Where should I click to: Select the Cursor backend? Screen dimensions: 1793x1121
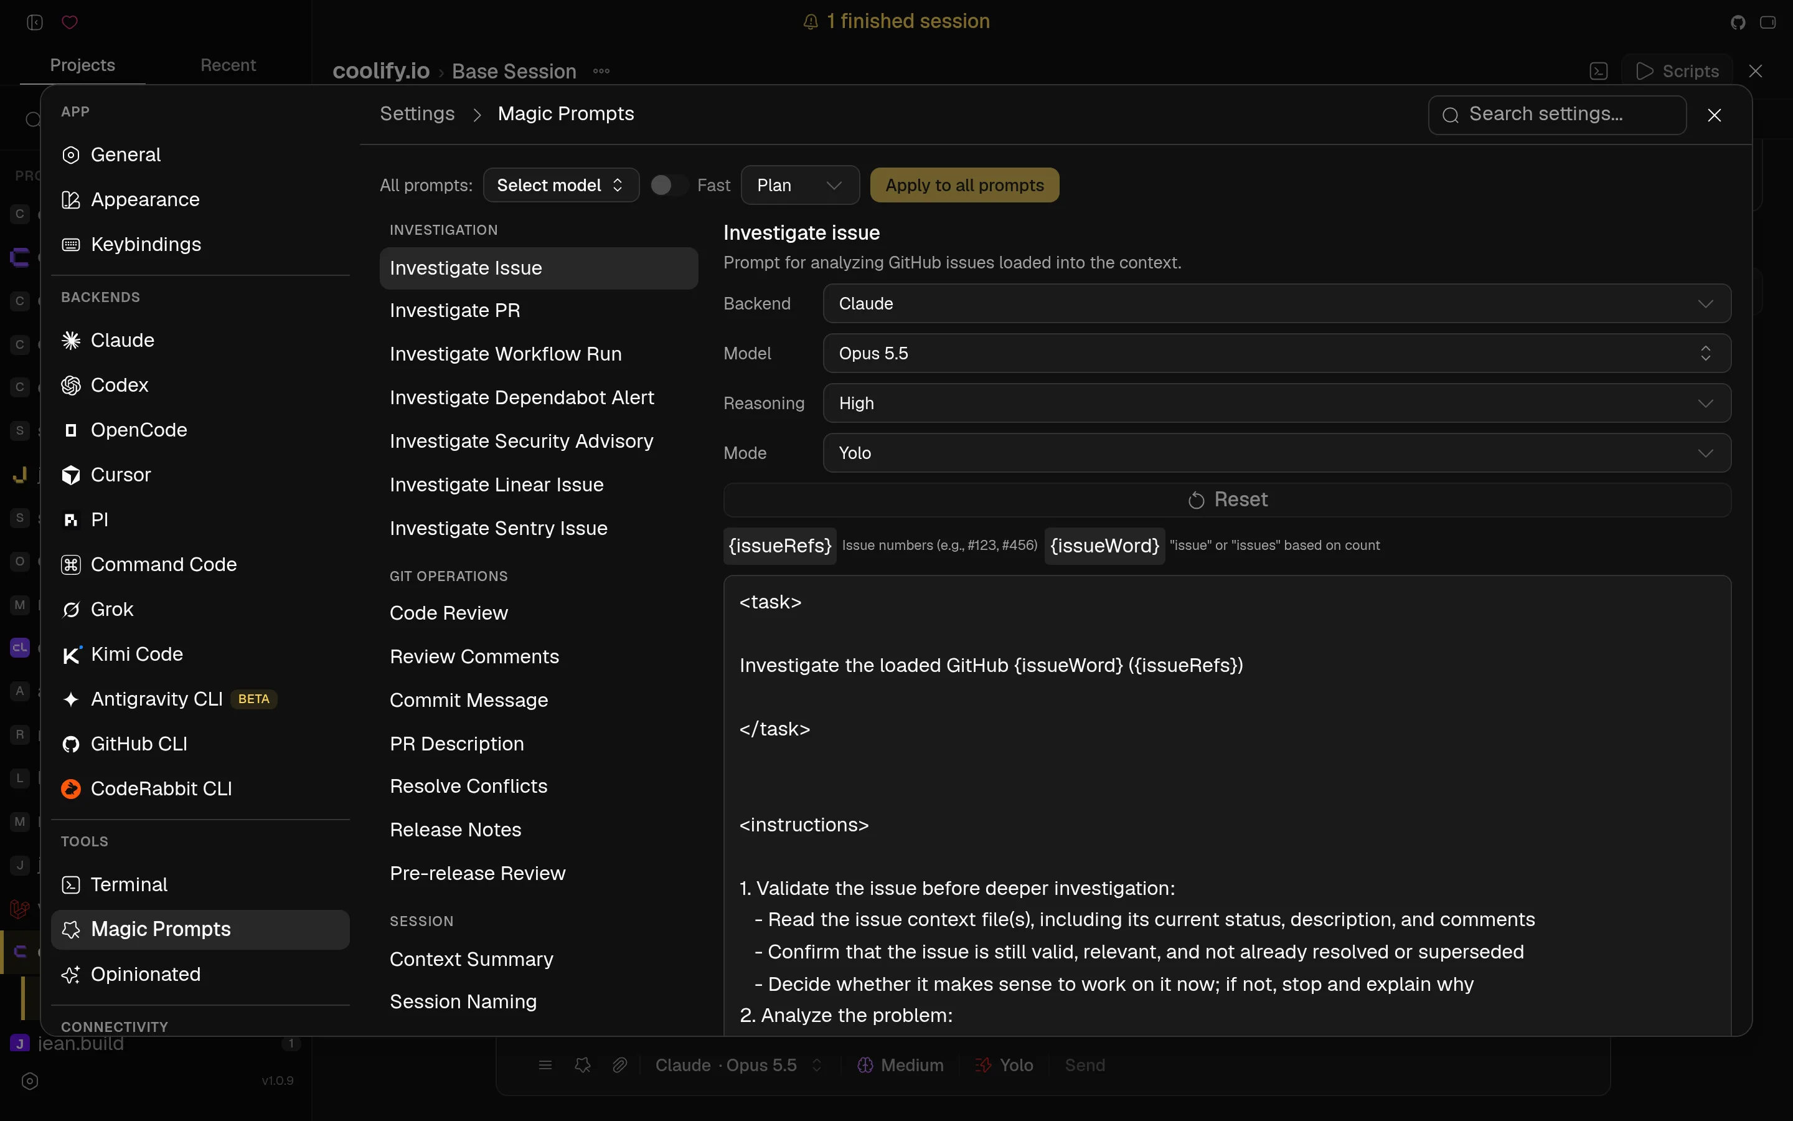coord(200,475)
